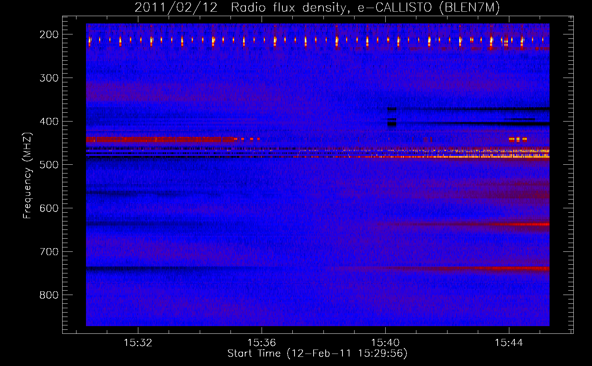Click the 400 frequency tick label
This screenshot has width=592, height=366.
[49, 122]
